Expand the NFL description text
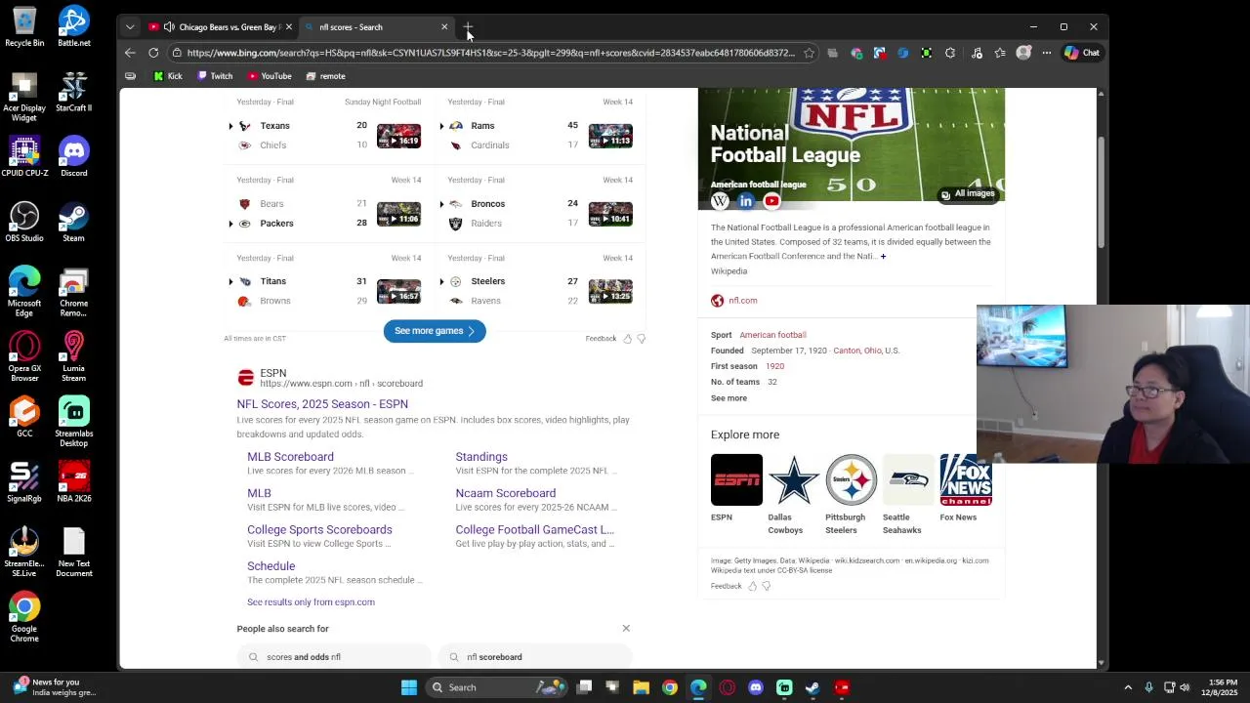Image resolution: width=1250 pixels, height=703 pixels. click(x=883, y=257)
